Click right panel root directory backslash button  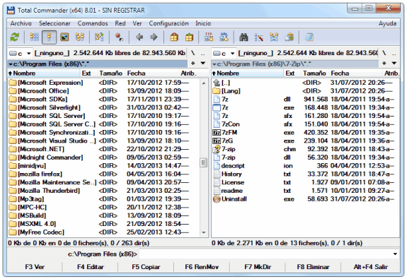[x=384, y=53]
